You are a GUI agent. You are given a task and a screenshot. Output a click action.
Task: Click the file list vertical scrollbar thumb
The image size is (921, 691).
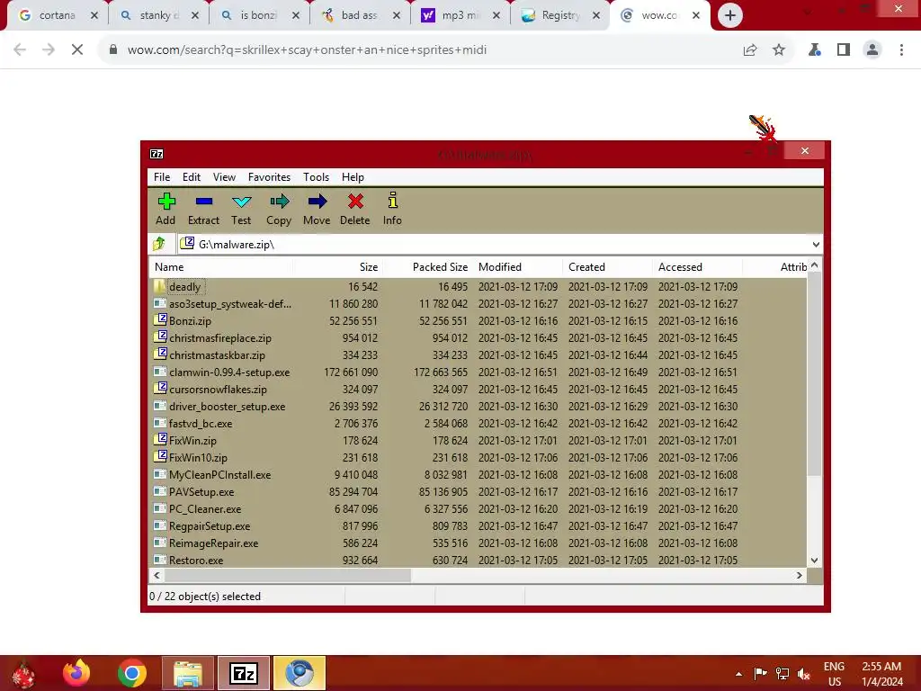(x=814, y=374)
